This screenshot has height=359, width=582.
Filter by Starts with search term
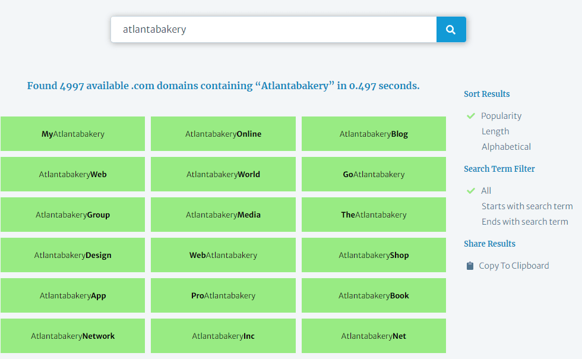pyautogui.click(x=527, y=206)
